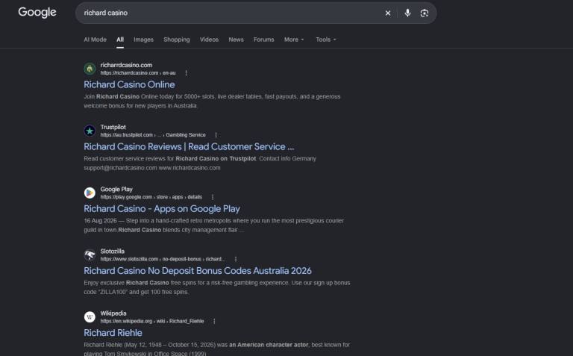Click the richarrdcasino.com en-au URL text
Viewport: 573px width, 356px height.
(138, 73)
